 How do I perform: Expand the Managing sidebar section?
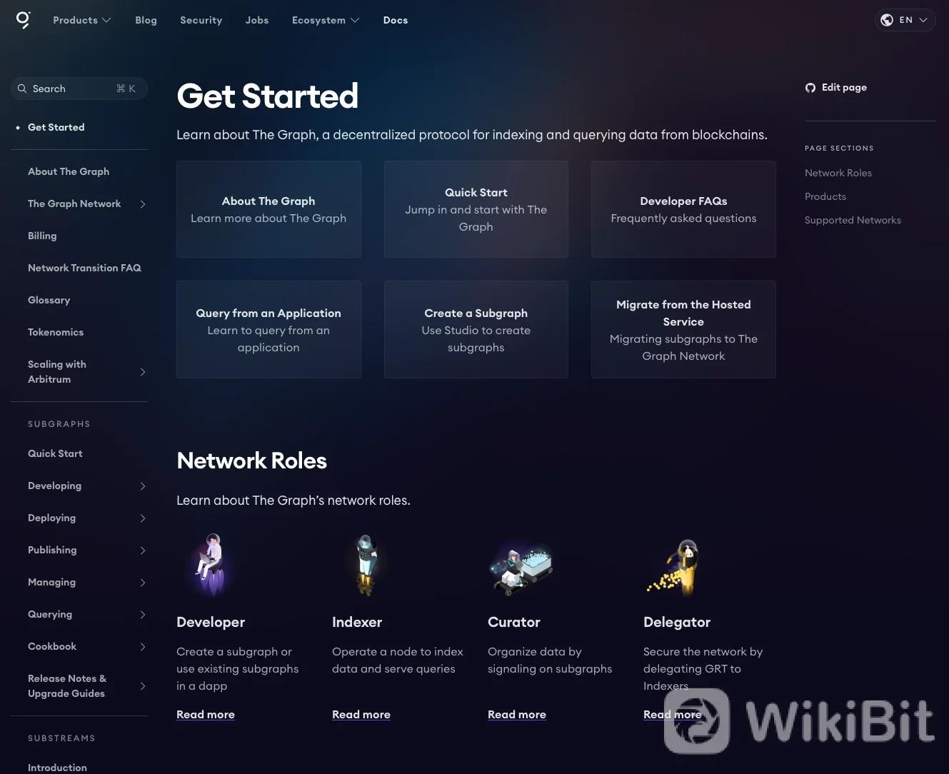point(143,583)
